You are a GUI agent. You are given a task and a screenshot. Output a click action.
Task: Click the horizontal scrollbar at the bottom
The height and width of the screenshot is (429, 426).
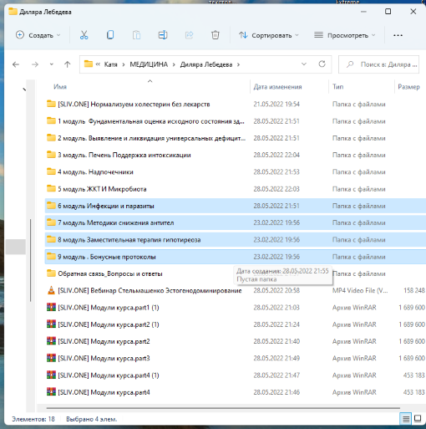(x=223, y=408)
